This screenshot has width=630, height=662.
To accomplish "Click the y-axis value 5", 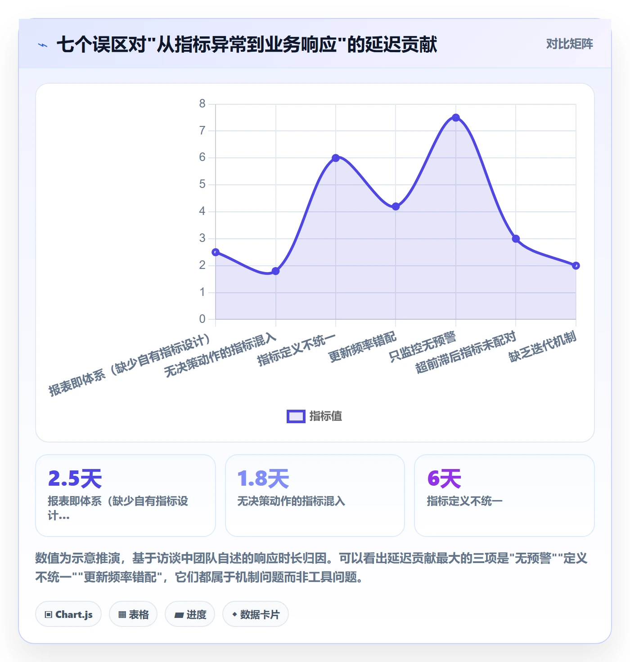I will [x=202, y=184].
